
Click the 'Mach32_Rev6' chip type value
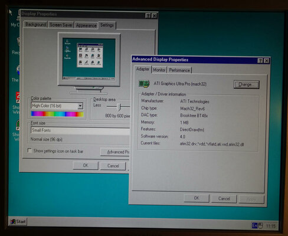(192, 109)
